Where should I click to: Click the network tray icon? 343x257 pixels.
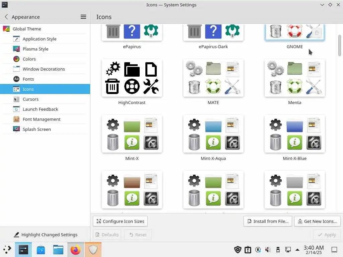288,250
